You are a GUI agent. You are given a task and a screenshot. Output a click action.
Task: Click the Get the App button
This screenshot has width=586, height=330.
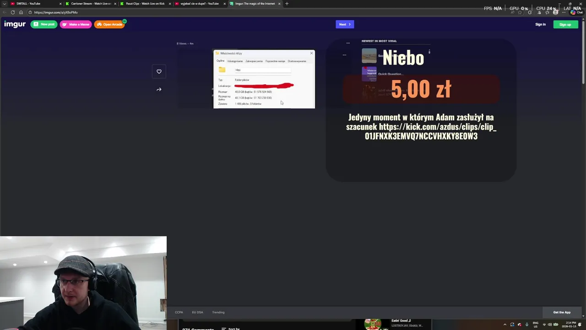tap(562, 312)
